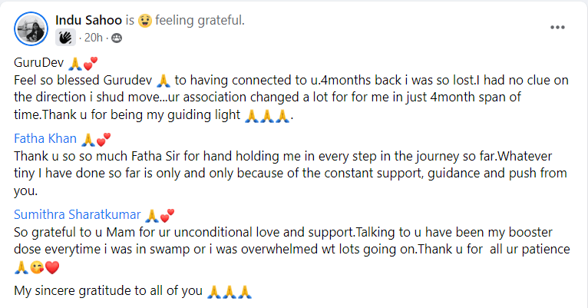Click praying hands after 'all of you'
Image resolution: width=588 pixels, height=308 pixels.
(230, 291)
